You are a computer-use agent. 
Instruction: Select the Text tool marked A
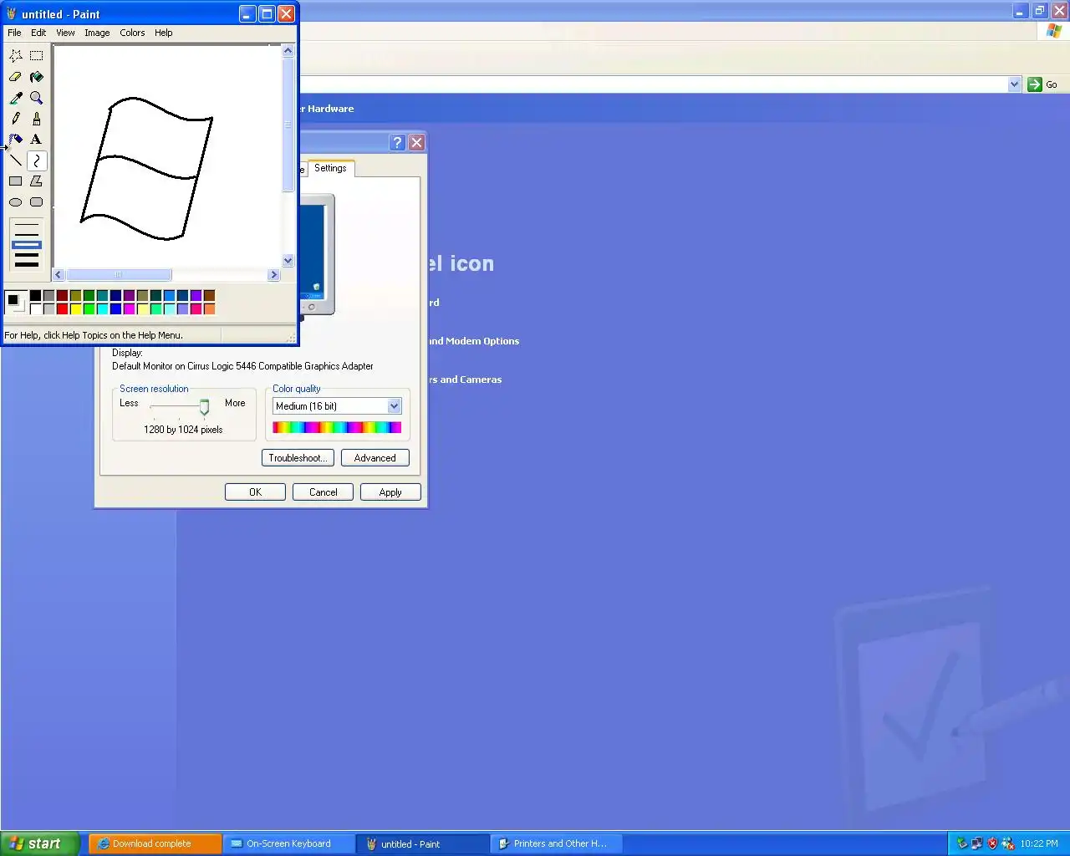tap(37, 140)
